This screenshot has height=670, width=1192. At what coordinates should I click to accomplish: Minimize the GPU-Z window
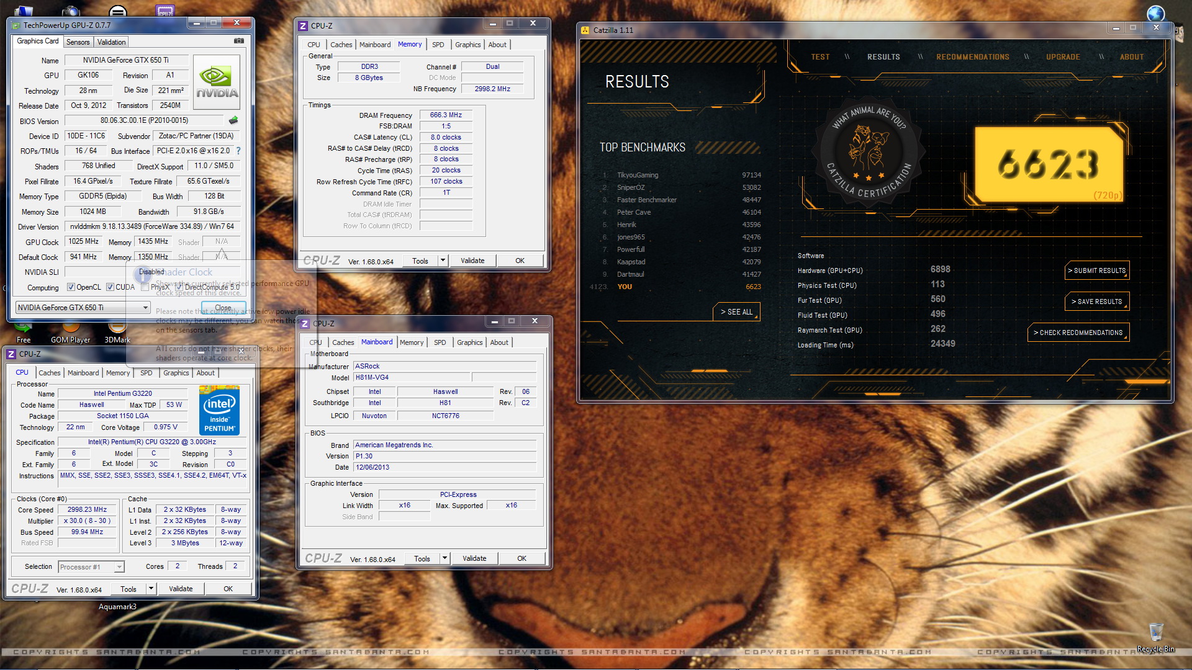tap(197, 23)
